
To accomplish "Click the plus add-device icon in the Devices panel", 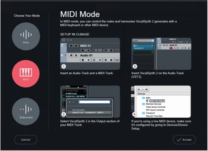I will tap(139, 89).
